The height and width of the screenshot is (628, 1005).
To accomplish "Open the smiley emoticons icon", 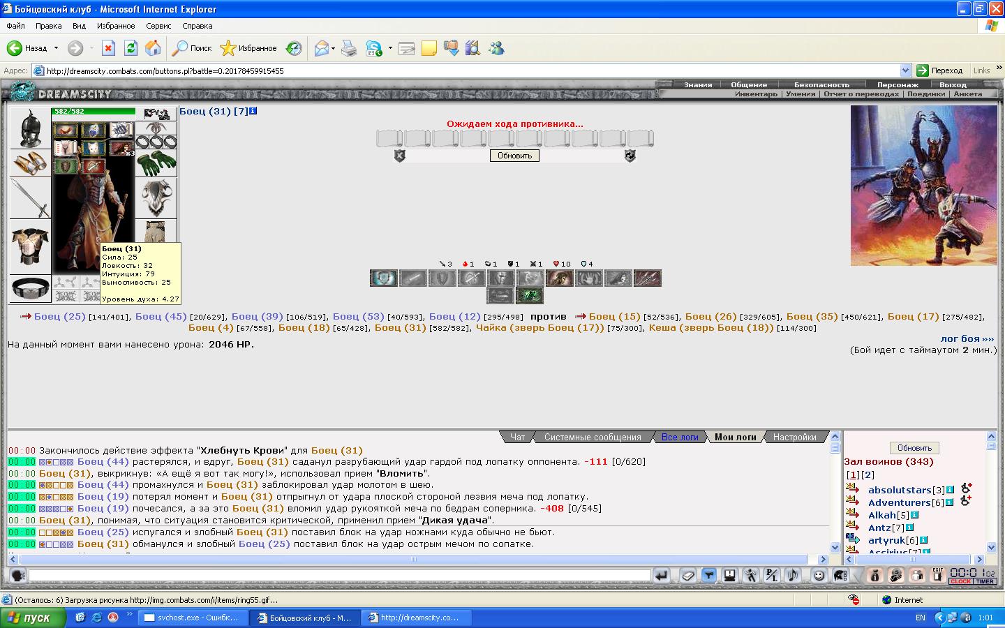I will tap(819, 576).
